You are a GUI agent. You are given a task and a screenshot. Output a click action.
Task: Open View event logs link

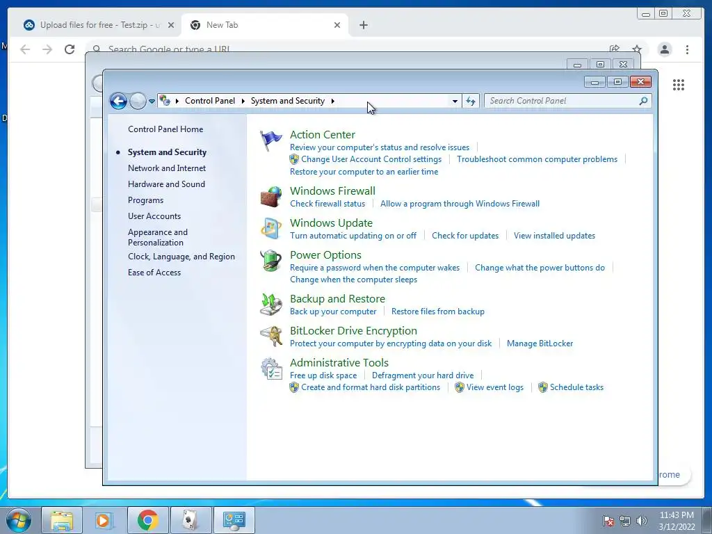pyautogui.click(x=495, y=387)
